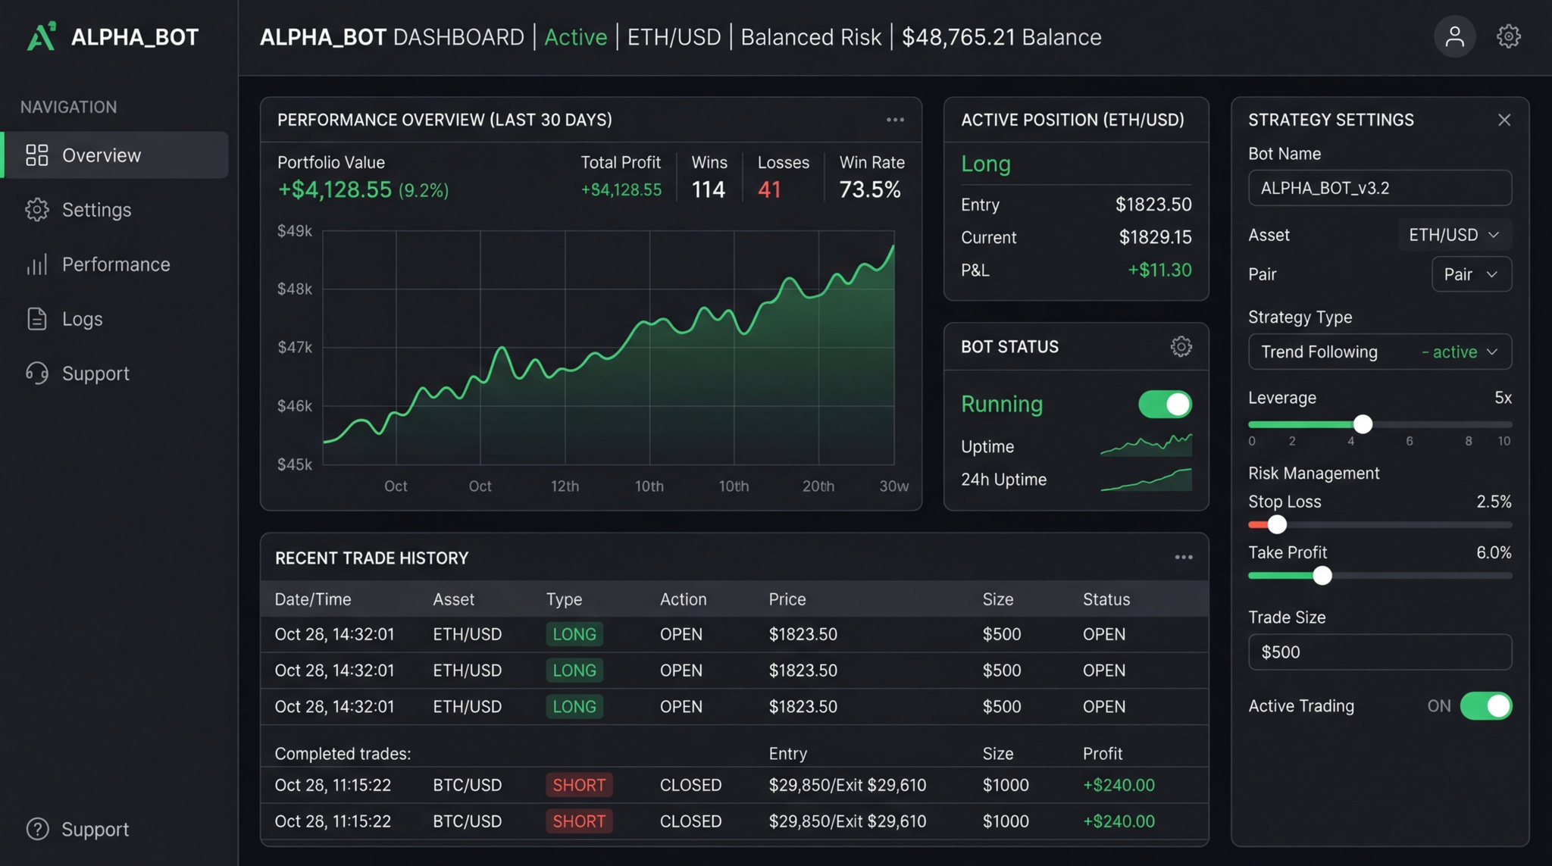Click the Leverage slider handle

click(x=1362, y=424)
